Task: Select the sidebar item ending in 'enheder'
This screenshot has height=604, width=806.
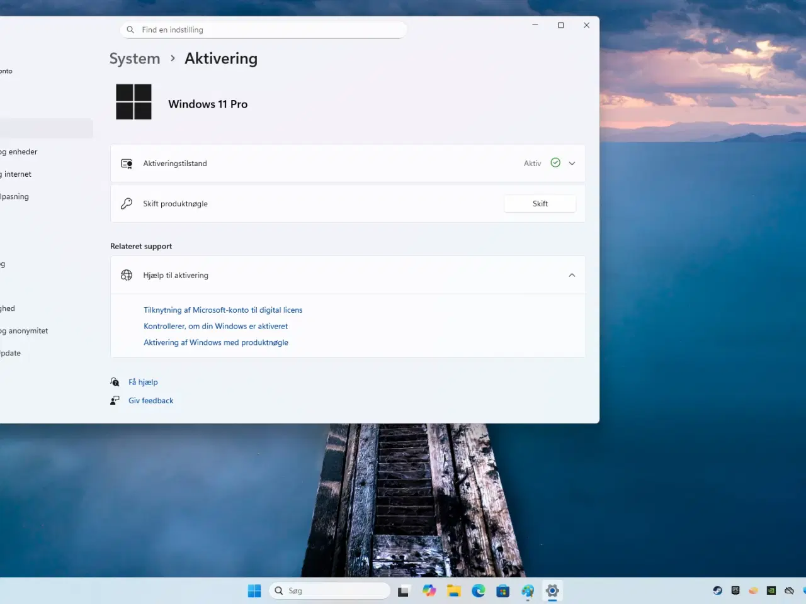Action: 19,152
